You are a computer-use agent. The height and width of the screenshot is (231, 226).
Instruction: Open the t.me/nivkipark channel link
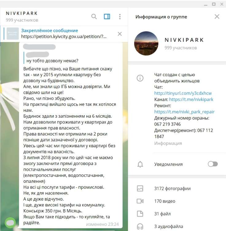coord(191,99)
